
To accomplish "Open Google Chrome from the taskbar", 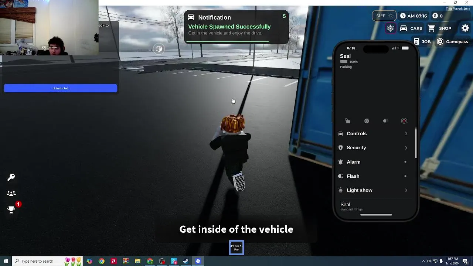I will (101, 261).
